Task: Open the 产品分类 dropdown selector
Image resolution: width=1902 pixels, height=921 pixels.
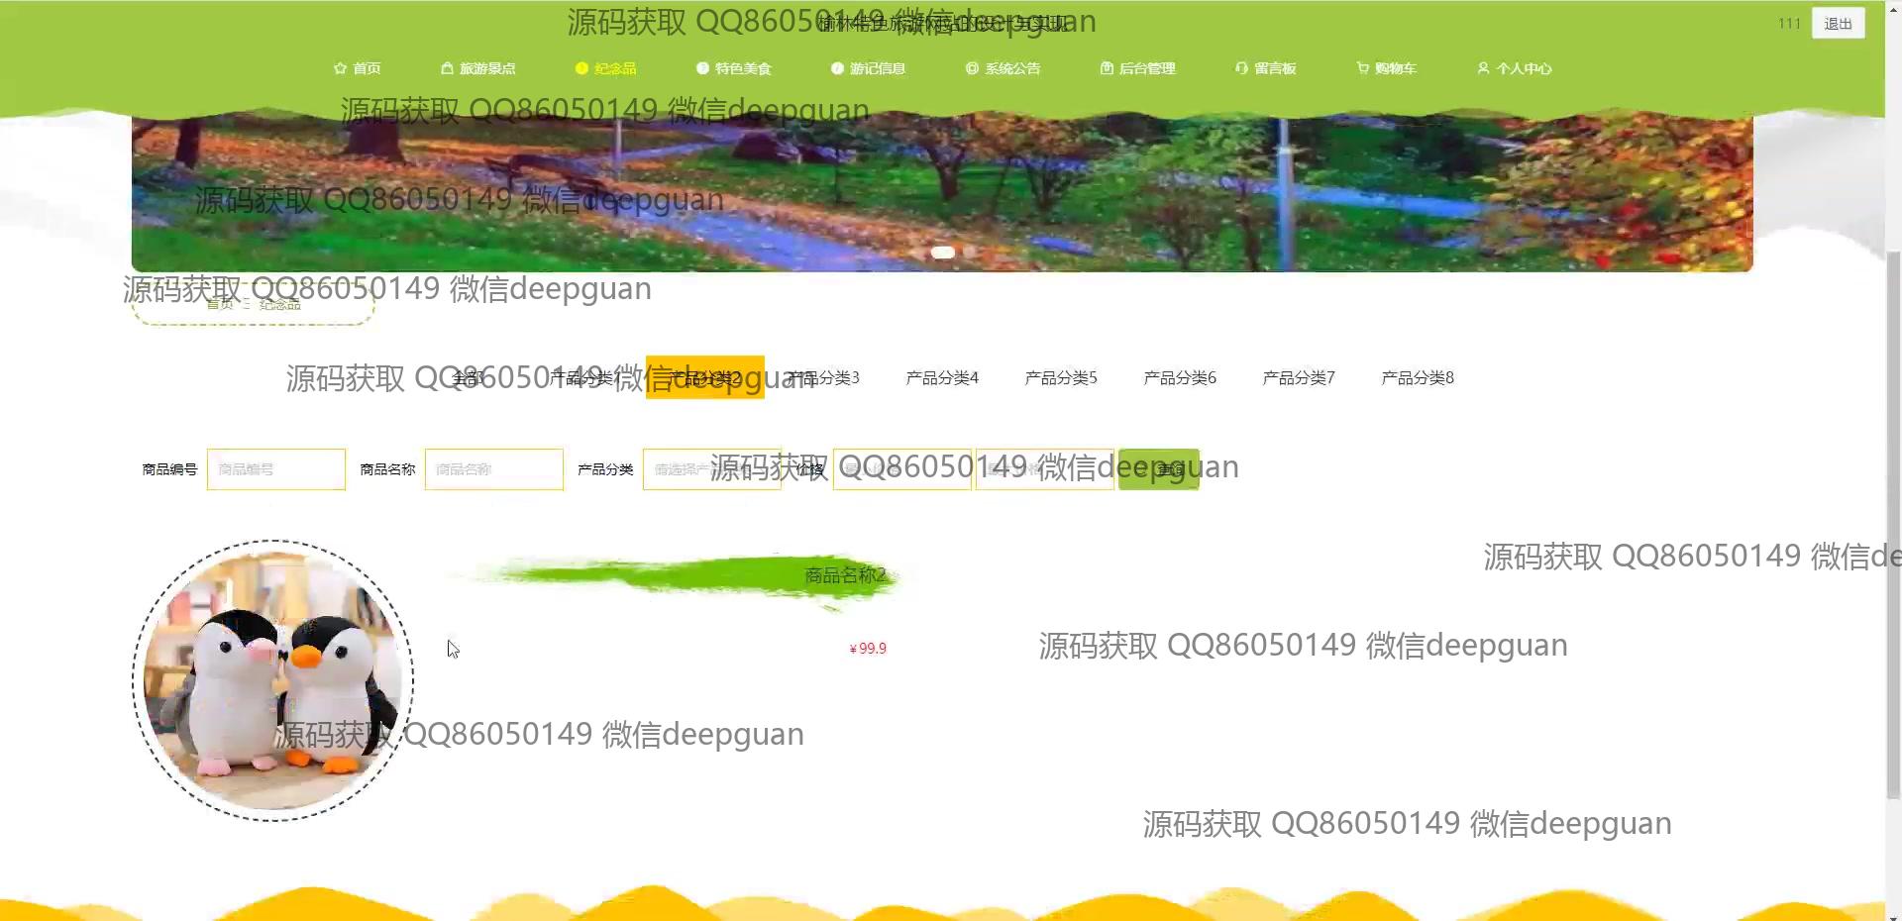Action: pos(712,469)
